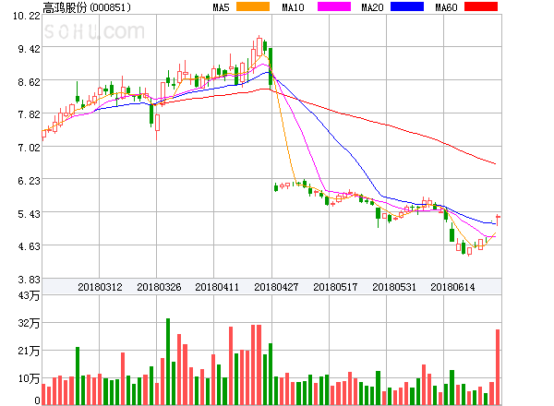This screenshot has height=406, width=554.
Task: Pick the 20180517 date on the axis
Action: click(335, 287)
